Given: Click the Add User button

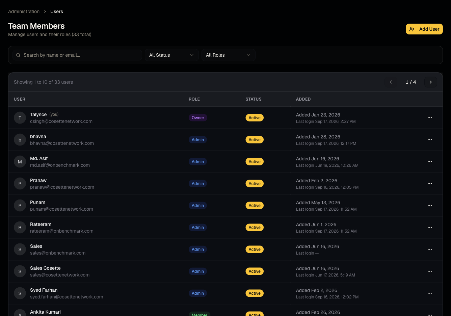Looking at the screenshot, I should tap(424, 29).
